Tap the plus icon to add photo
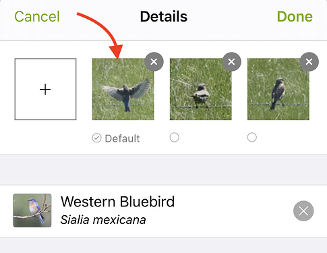 45,89
